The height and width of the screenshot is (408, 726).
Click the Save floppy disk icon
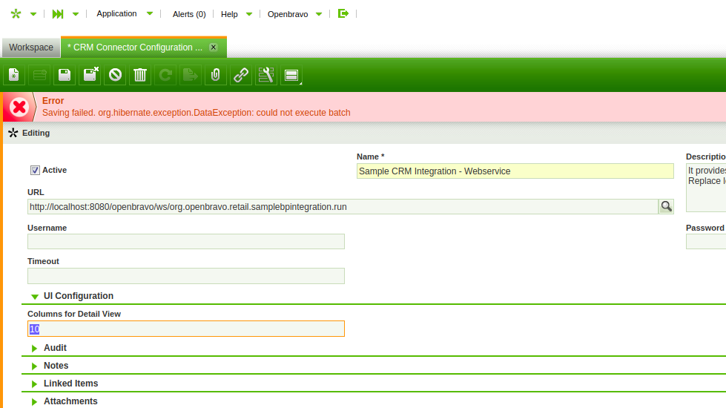pyautogui.click(x=65, y=75)
